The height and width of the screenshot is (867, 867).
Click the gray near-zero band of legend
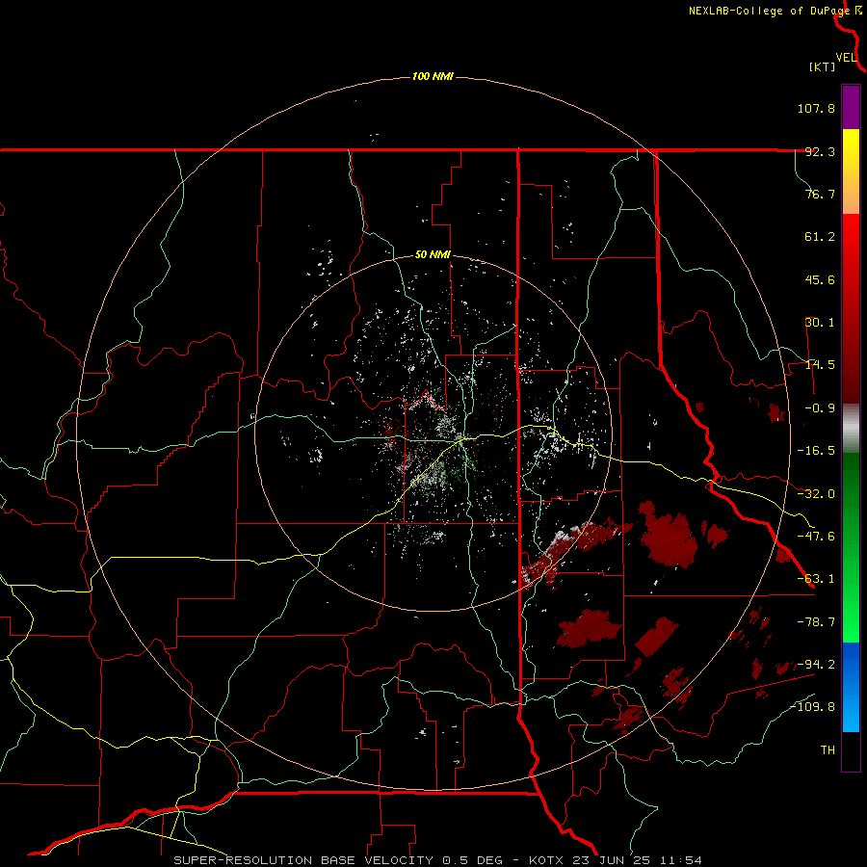pyautogui.click(x=851, y=429)
